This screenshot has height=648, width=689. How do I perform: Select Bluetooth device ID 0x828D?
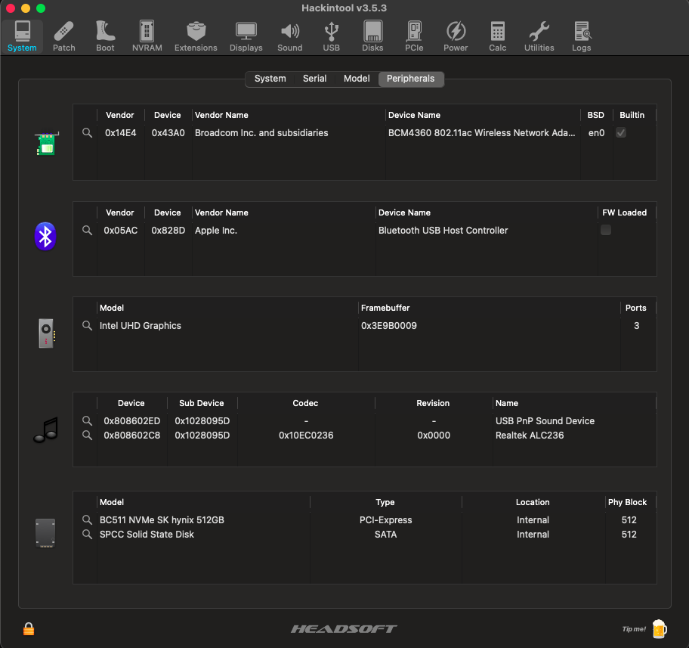pyautogui.click(x=168, y=231)
